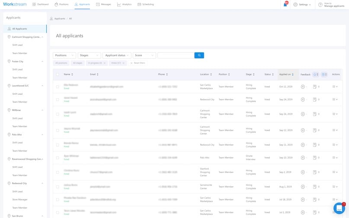Click the Workstream logo

click(x=15, y=4)
